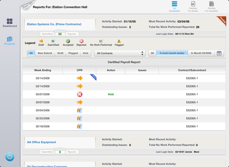Click the Swipe right page curl
The width and height of the screenshot is (229, 167).
coord(28,5)
